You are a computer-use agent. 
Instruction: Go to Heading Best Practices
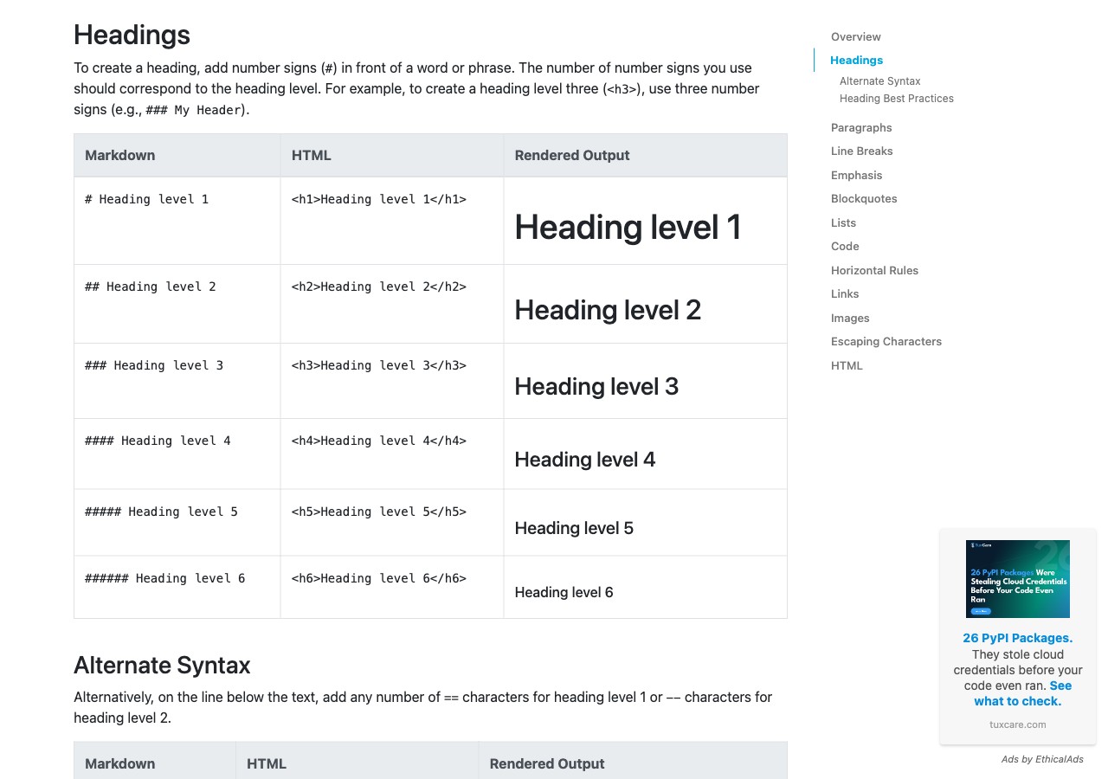pos(896,98)
